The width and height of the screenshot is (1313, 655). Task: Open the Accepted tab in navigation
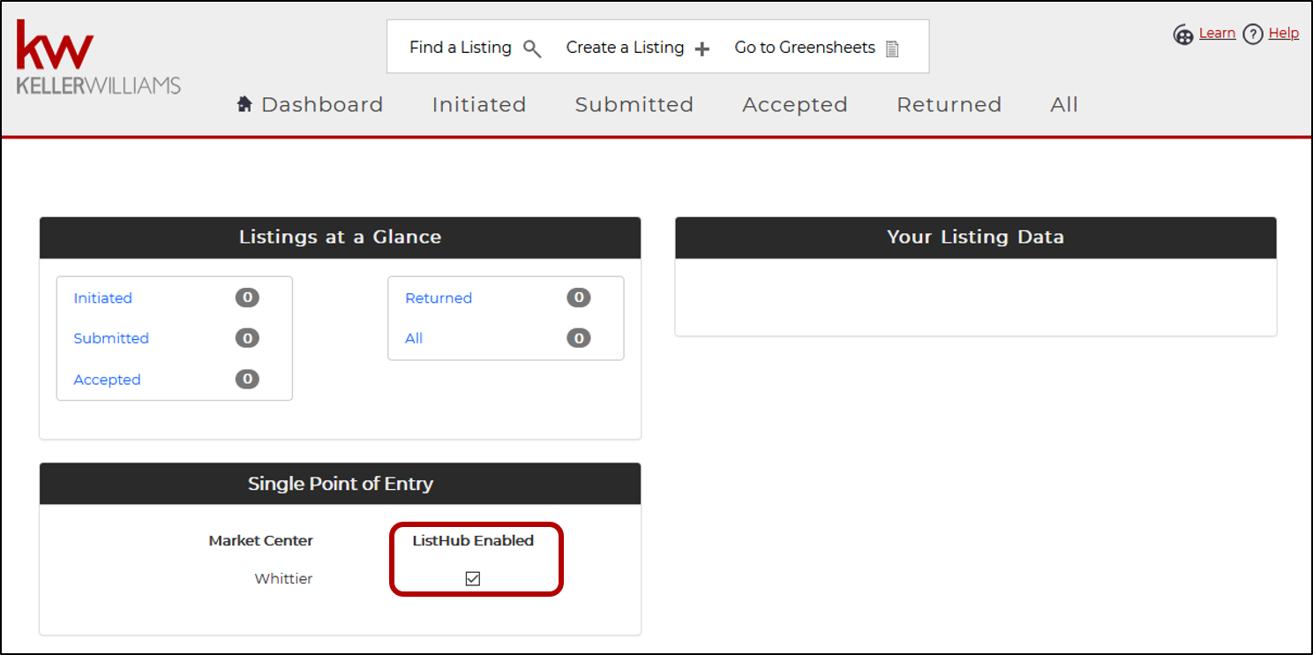pos(795,104)
